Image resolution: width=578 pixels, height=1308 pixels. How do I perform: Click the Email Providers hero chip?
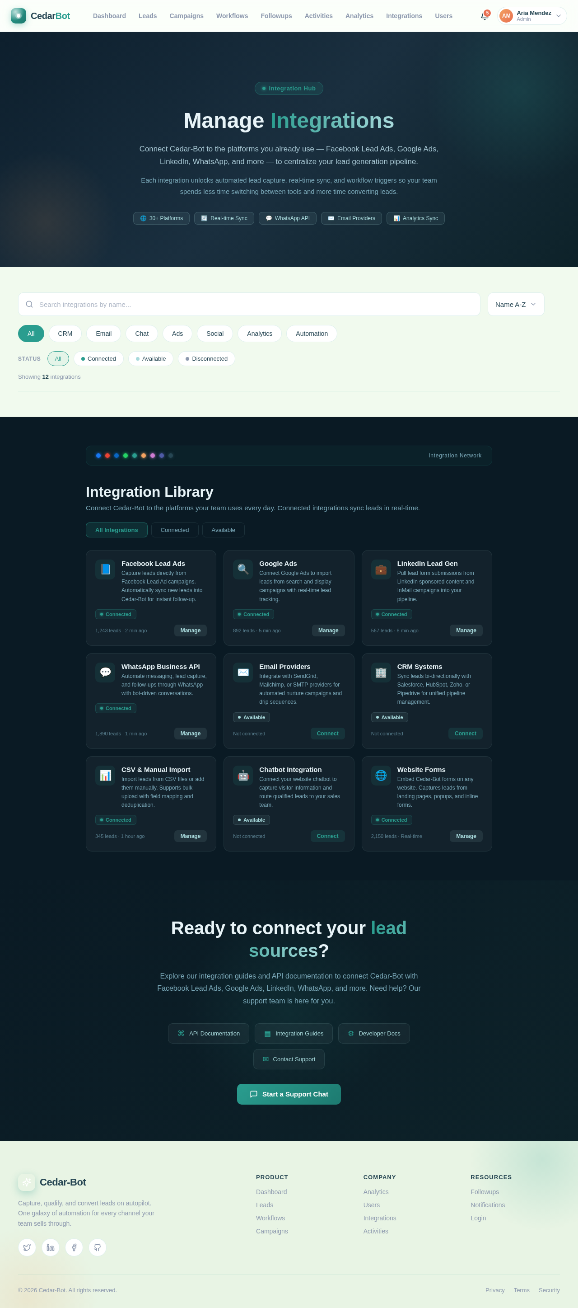pyautogui.click(x=352, y=218)
